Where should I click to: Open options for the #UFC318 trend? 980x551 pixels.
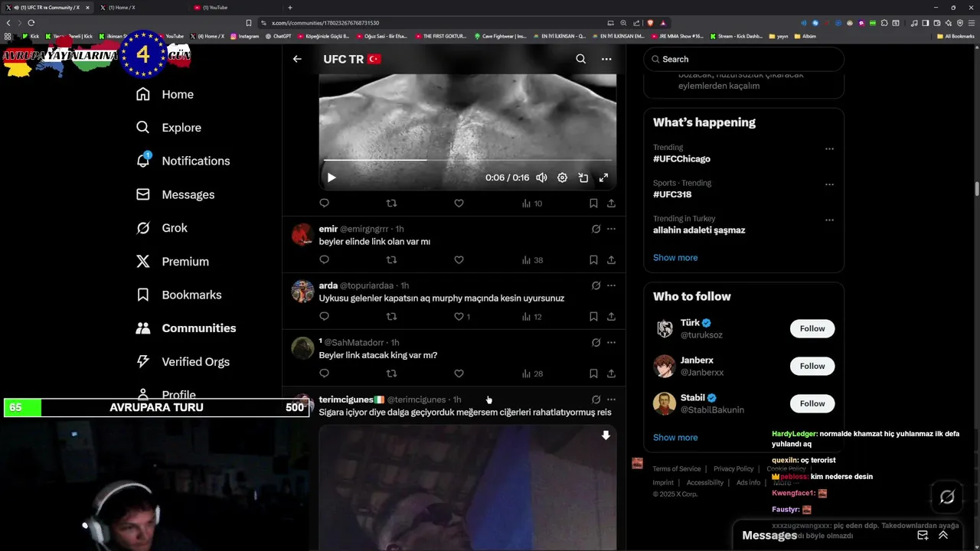click(x=829, y=184)
